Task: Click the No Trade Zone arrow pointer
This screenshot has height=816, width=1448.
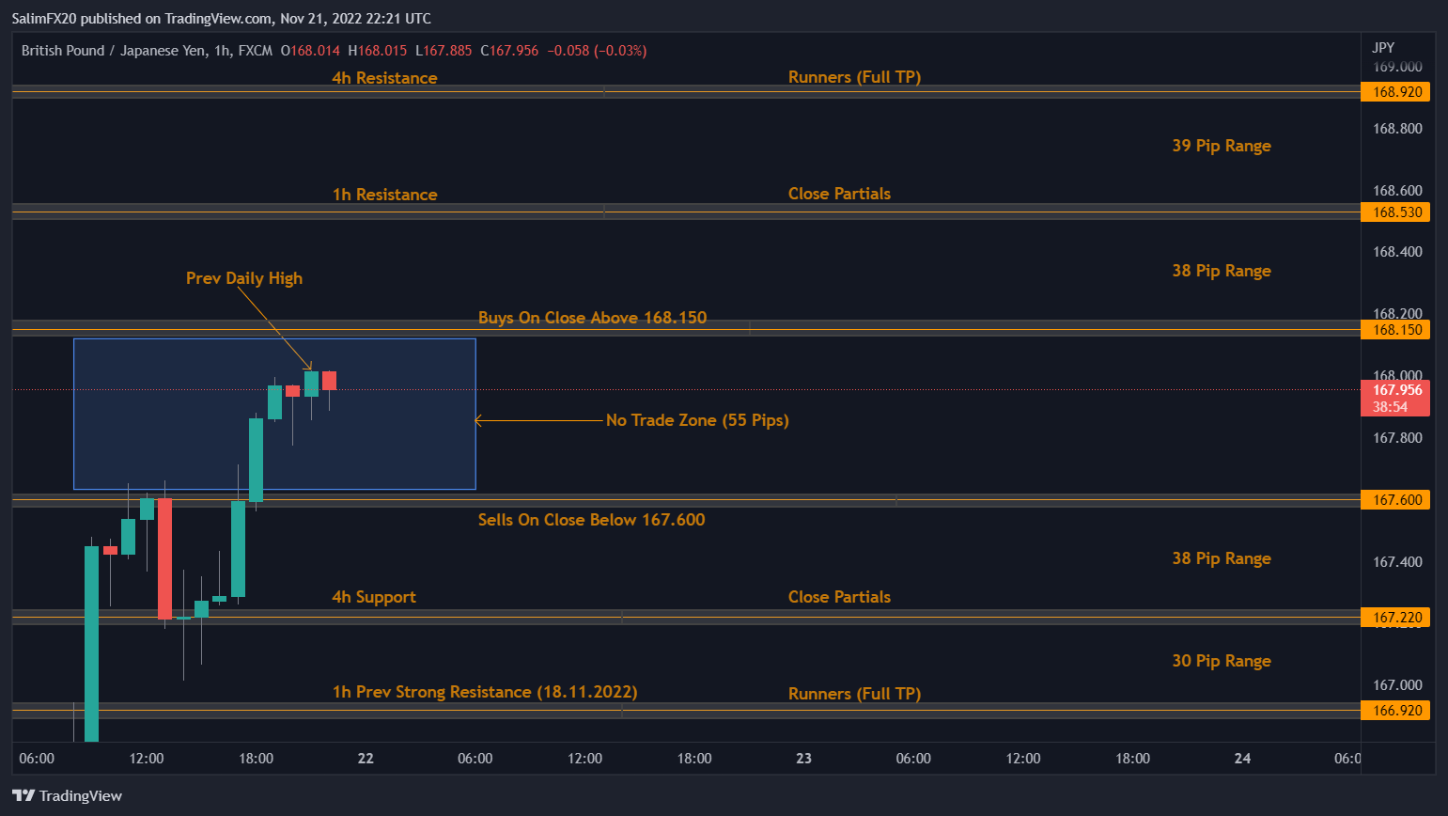Action: 478,421
